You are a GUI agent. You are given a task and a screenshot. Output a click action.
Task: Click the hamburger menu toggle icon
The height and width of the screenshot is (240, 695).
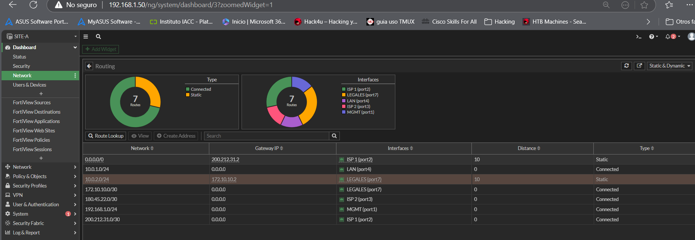tap(86, 37)
